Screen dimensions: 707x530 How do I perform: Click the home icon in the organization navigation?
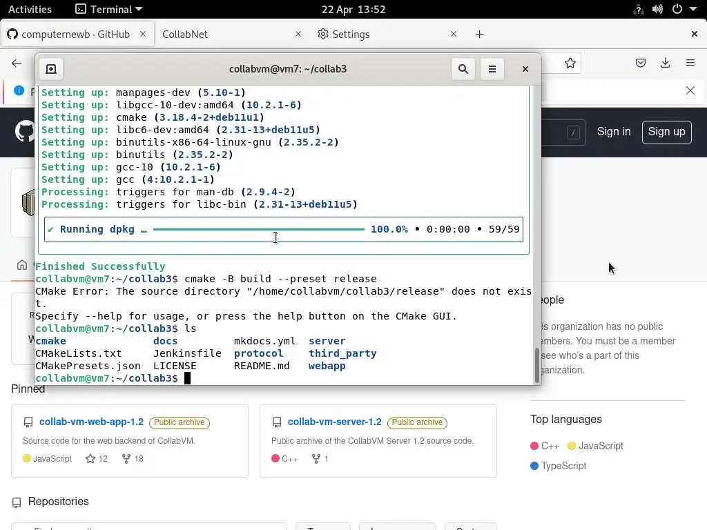click(22, 265)
